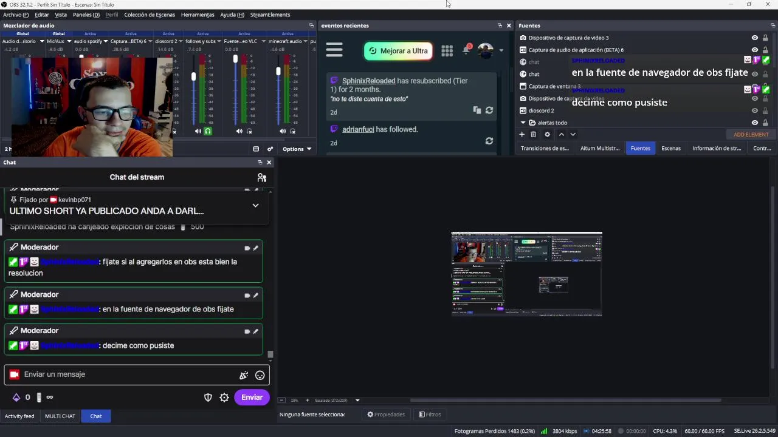Move source down with arrow icon

(x=573, y=134)
